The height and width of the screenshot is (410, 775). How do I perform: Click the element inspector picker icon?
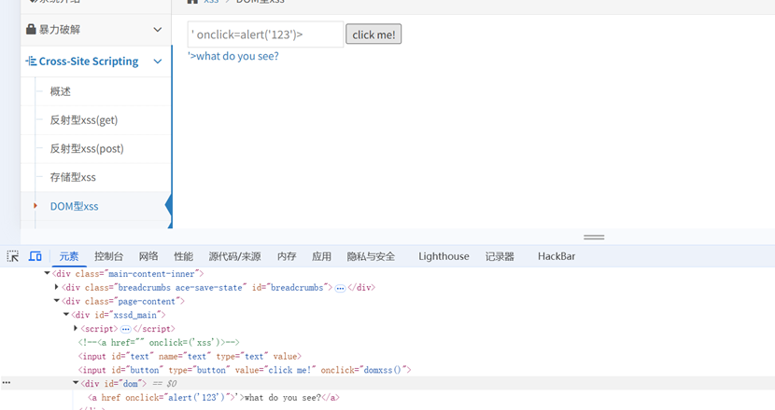tap(12, 256)
